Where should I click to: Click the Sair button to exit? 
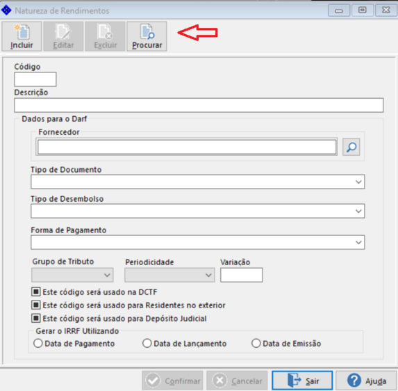[x=302, y=381]
